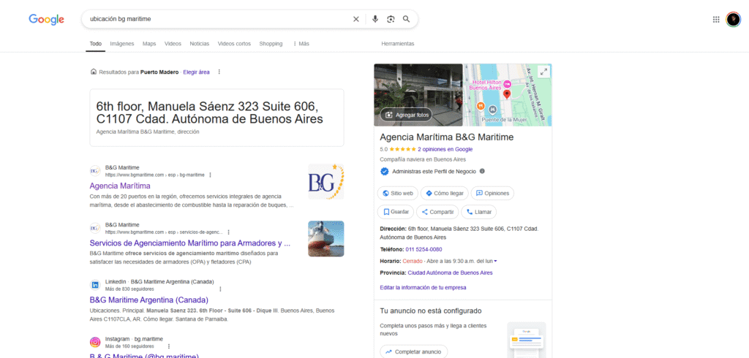Open the Google account profile avatar

click(733, 19)
